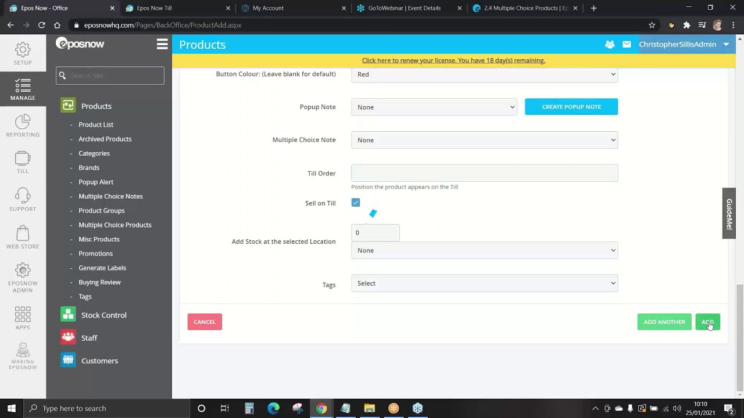Go back in browser
The width and height of the screenshot is (744, 418).
pos(10,25)
